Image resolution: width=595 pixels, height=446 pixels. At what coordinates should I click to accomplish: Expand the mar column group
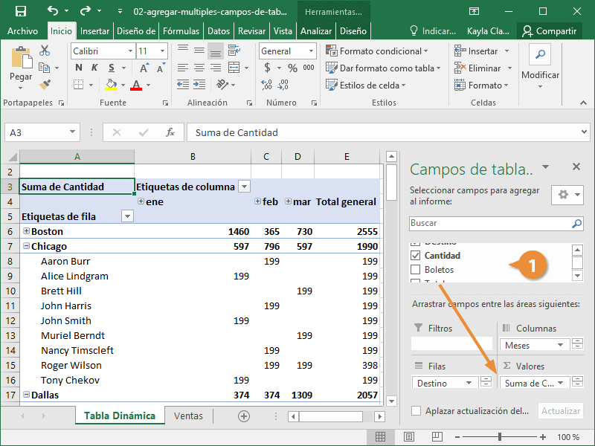point(288,201)
